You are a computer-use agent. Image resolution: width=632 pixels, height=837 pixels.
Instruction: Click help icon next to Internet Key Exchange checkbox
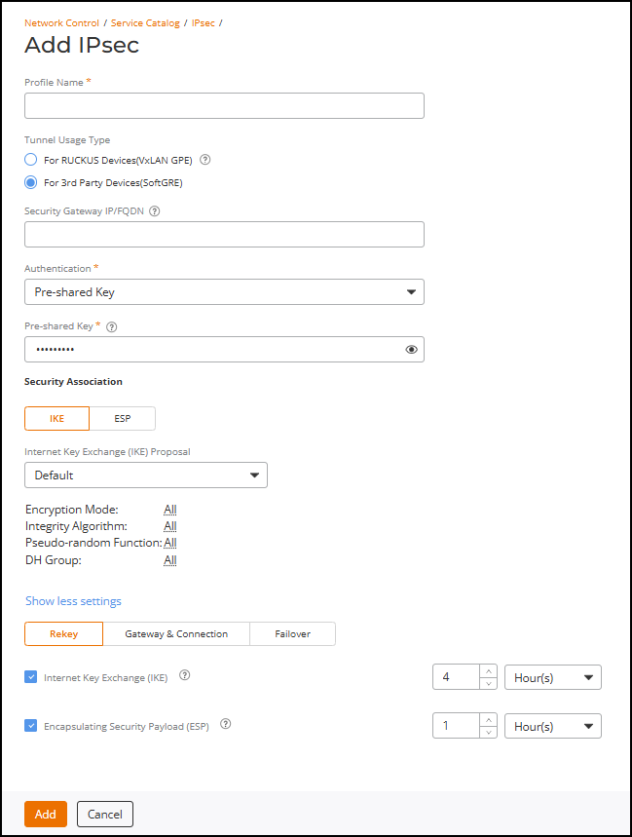(185, 675)
